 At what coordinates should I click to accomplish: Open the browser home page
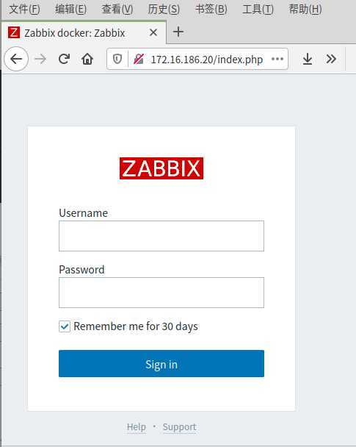87,59
